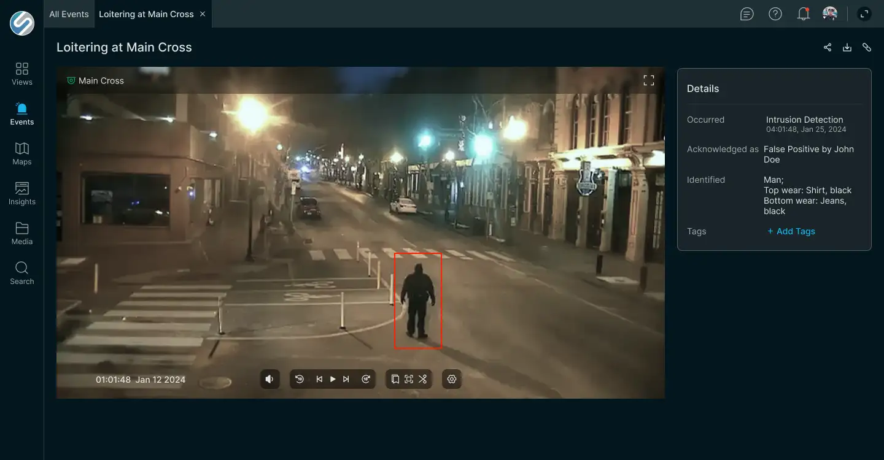
Task: Switch to the All Events tab
Action: 69,13
